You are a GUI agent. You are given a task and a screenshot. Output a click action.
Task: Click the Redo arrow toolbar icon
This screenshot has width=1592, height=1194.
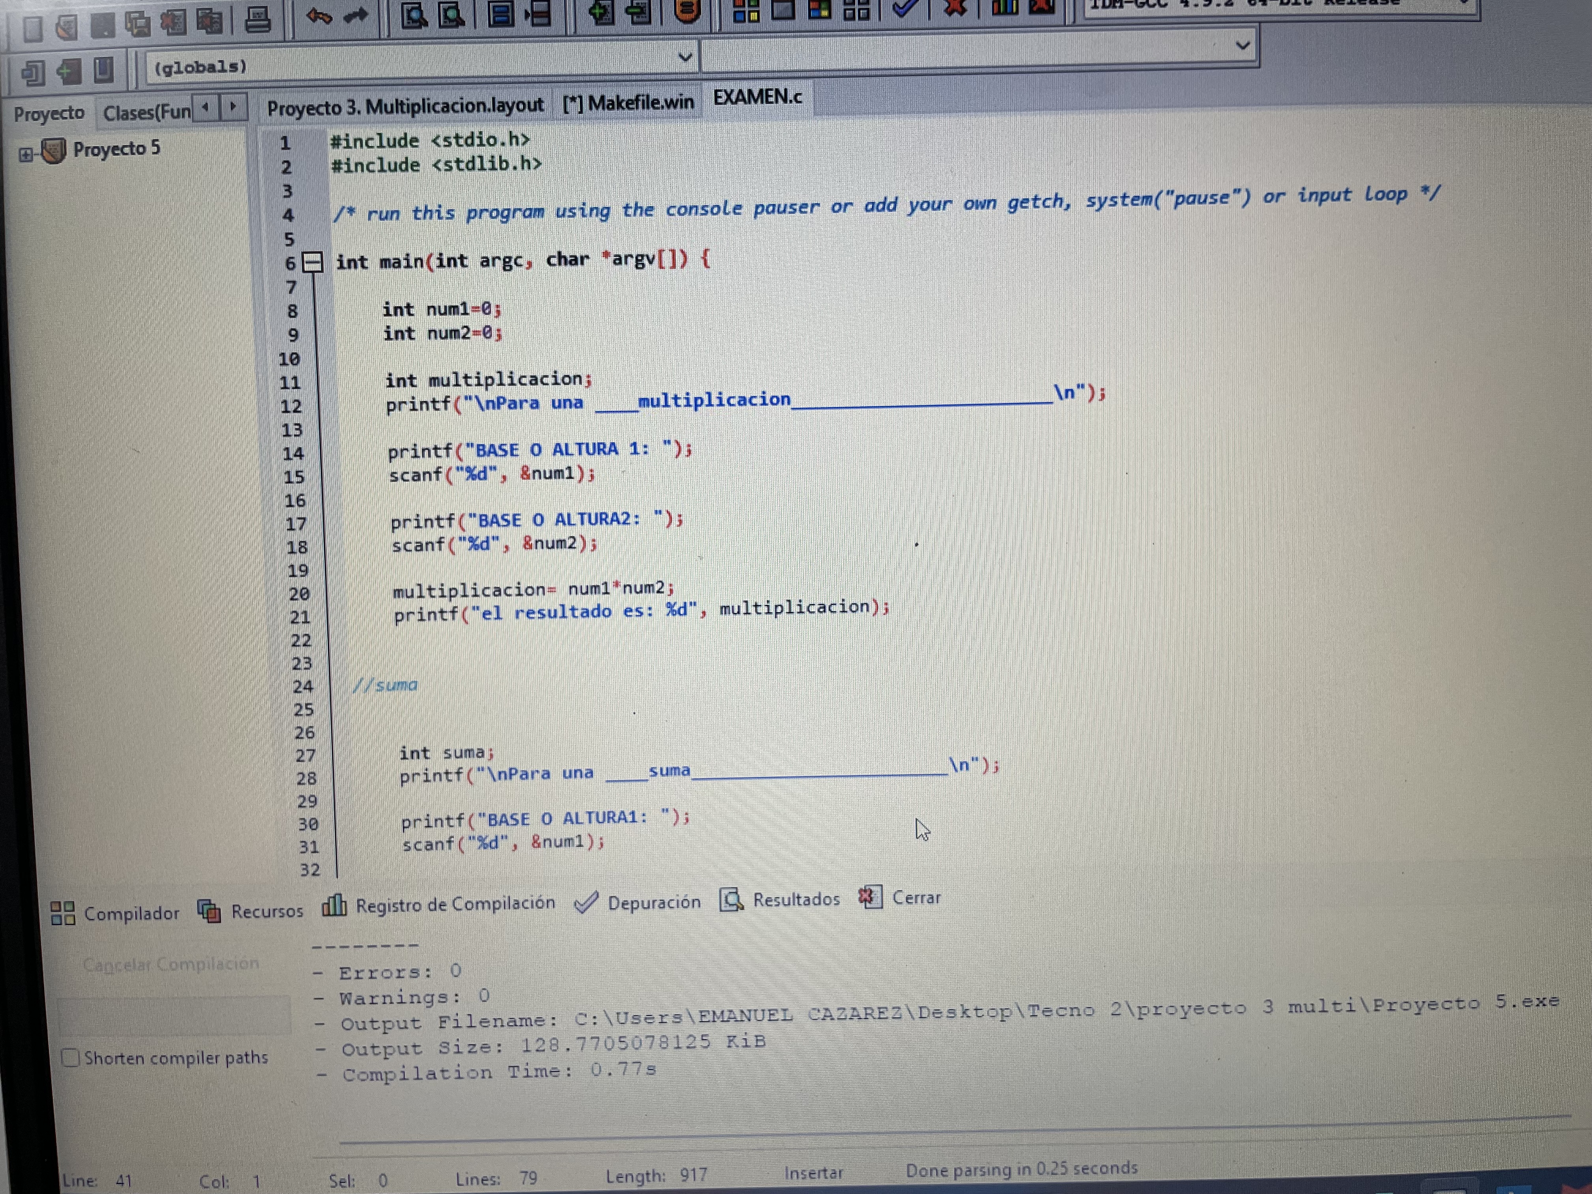tap(355, 14)
